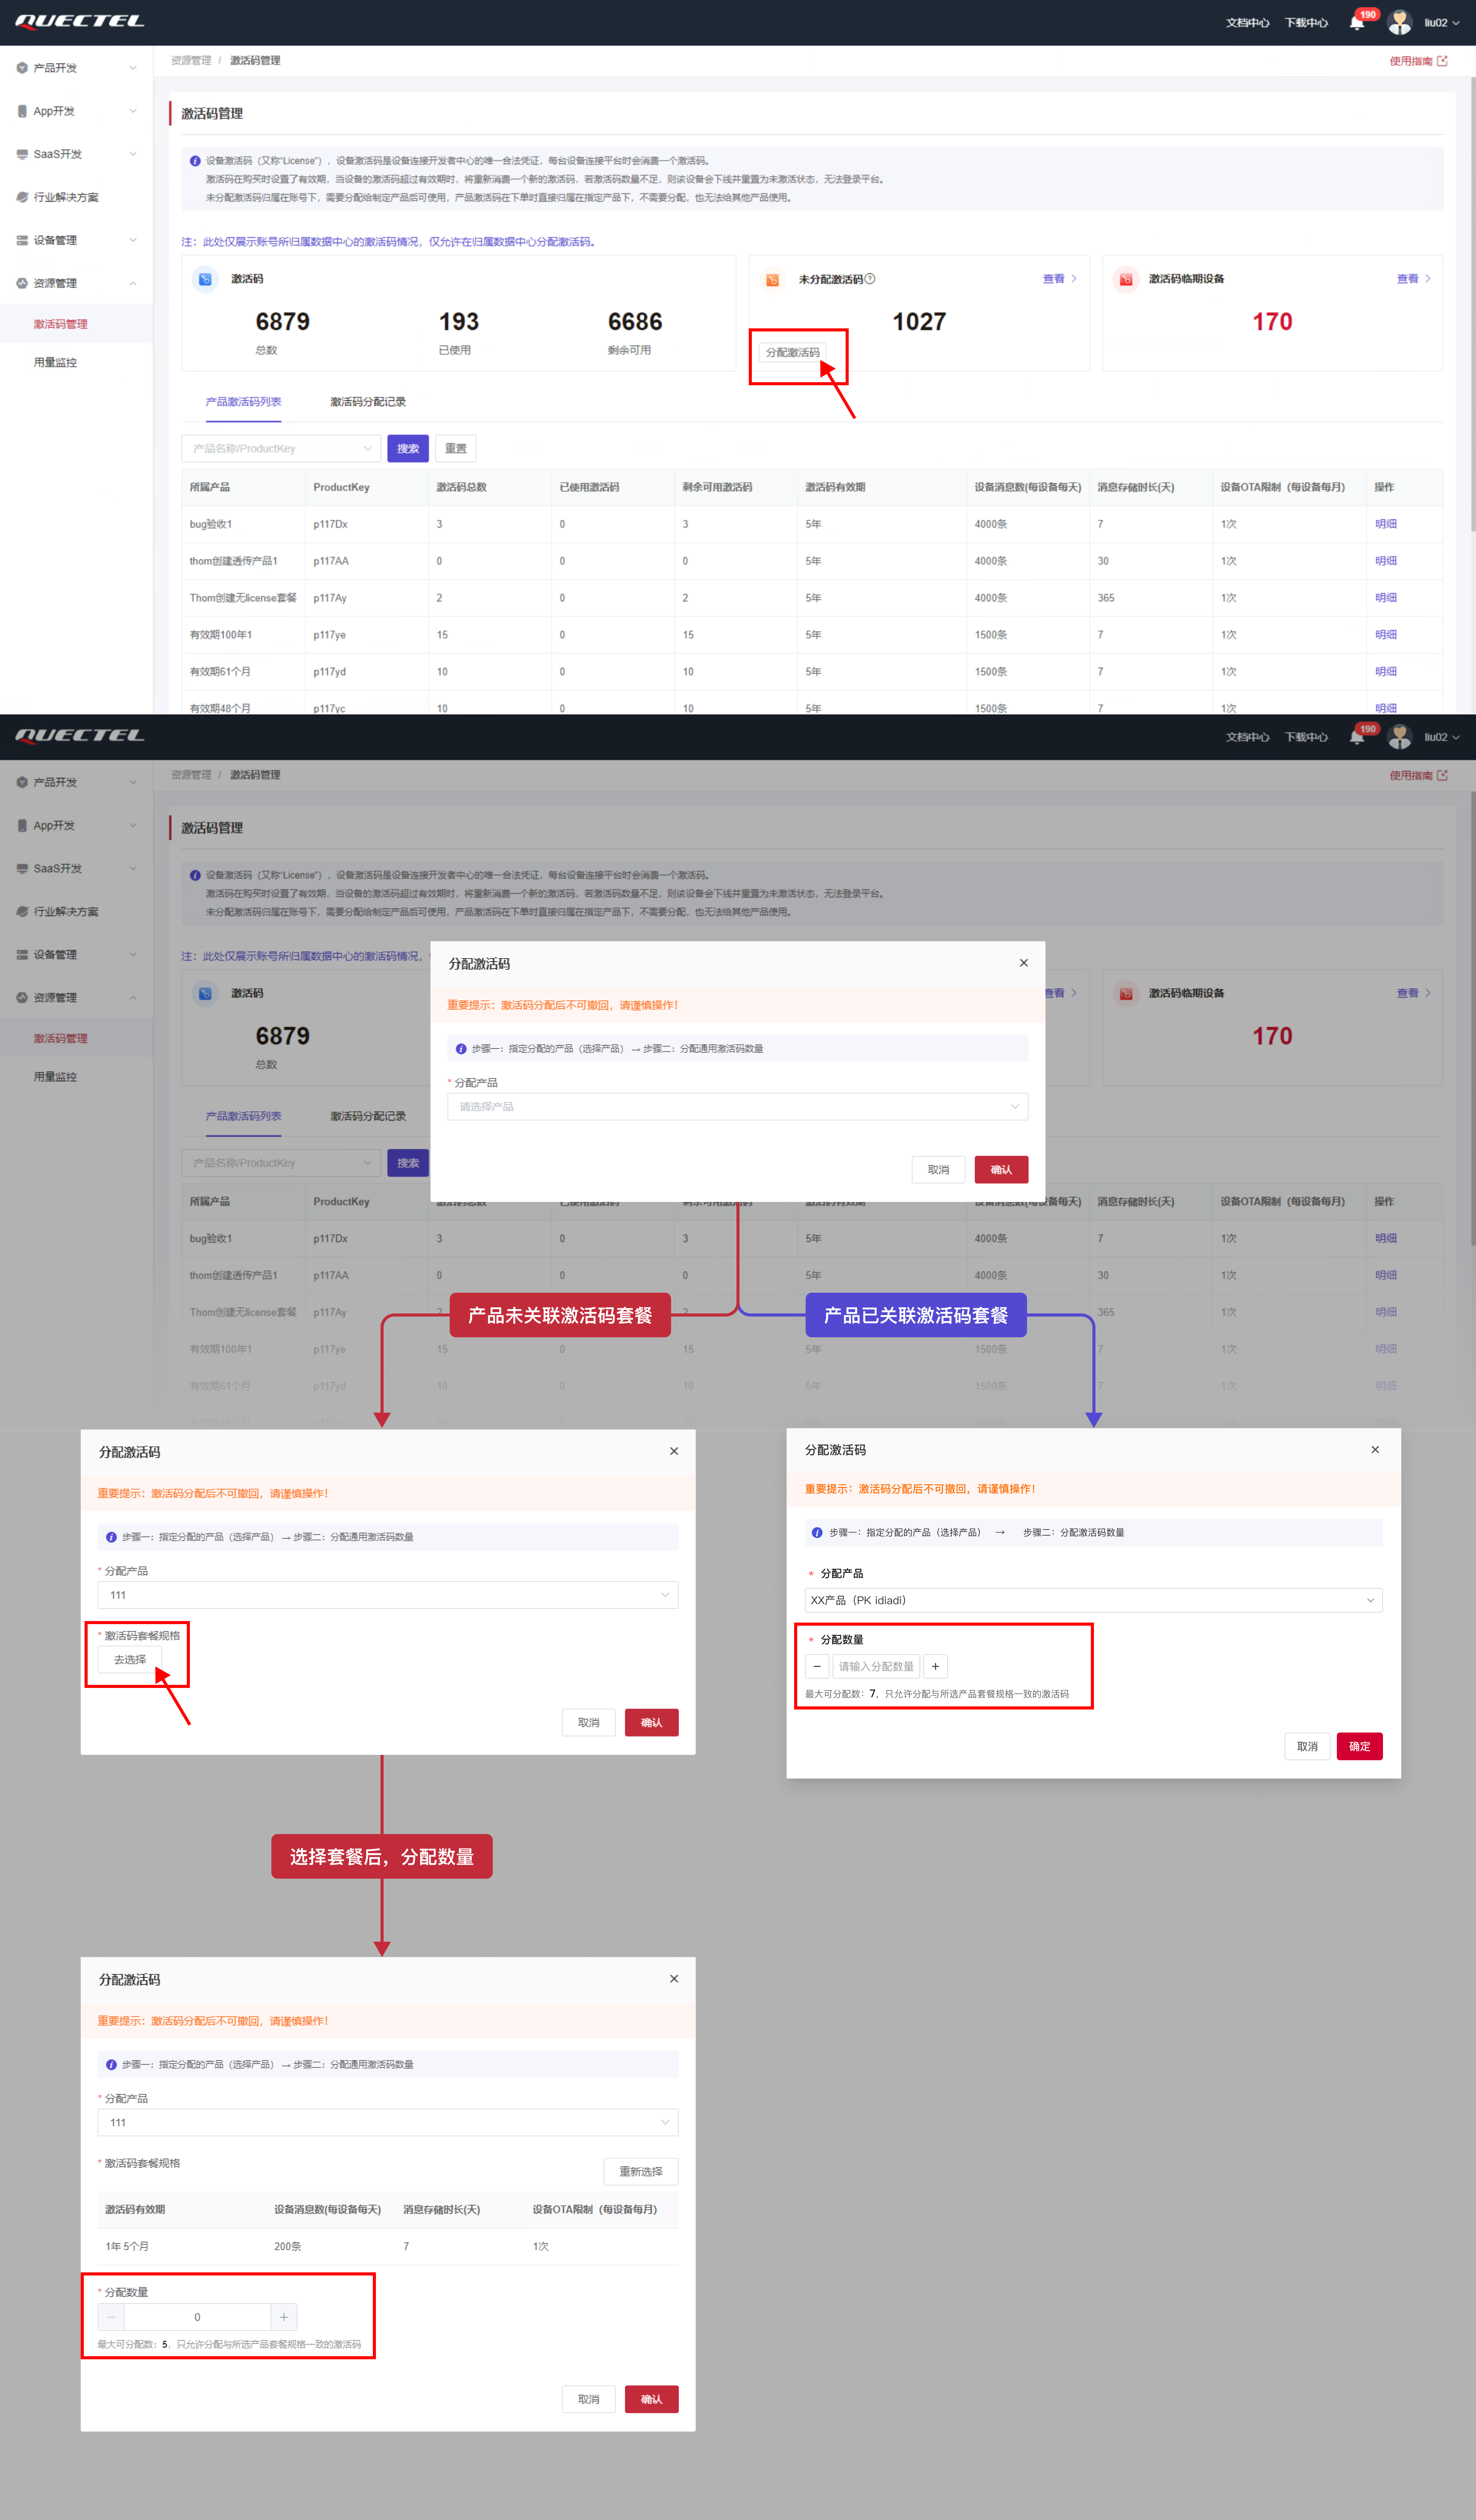Collapse 资源管理 chevron in sidebar, page without dialog

pyautogui.click(x=133, y=283)
